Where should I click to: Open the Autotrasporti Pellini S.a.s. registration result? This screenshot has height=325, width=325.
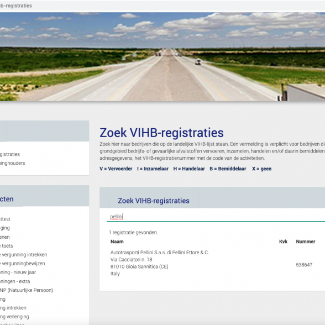pos(160,253)
